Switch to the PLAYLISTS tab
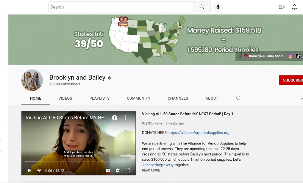 click(x=100, y=98)
